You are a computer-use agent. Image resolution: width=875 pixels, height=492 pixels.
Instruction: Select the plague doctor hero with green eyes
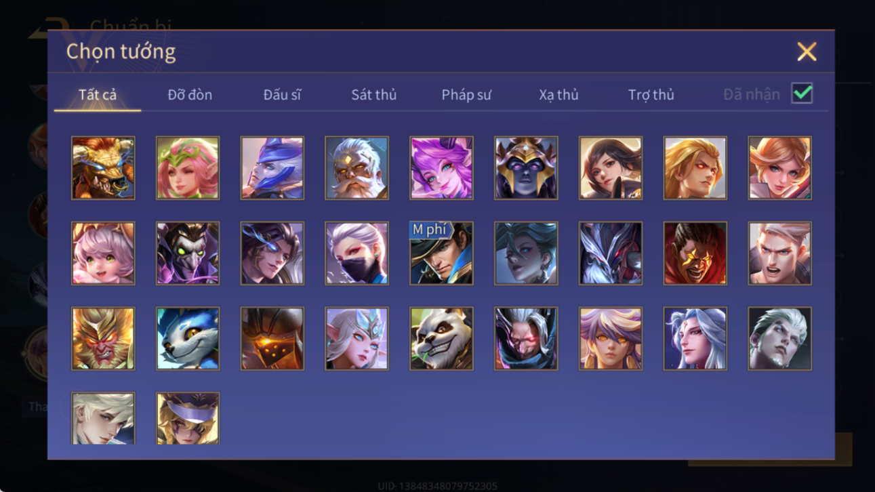pos(188,253)
